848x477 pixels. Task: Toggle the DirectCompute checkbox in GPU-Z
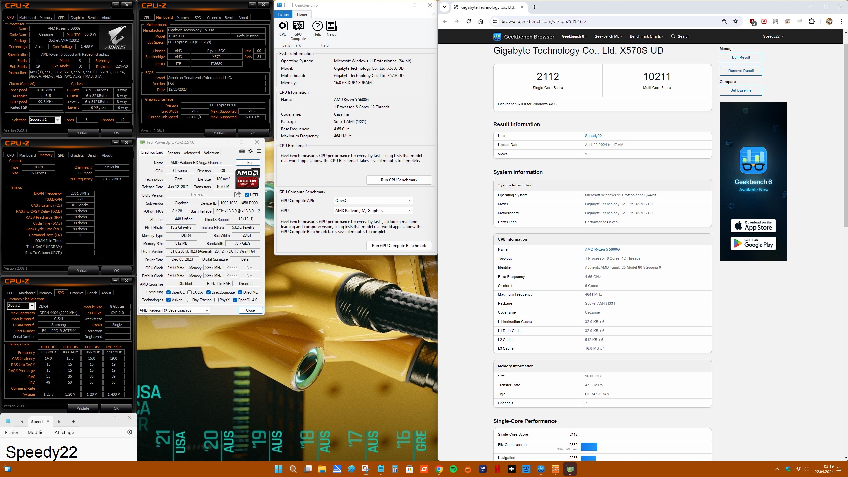(x=209, y=292)
